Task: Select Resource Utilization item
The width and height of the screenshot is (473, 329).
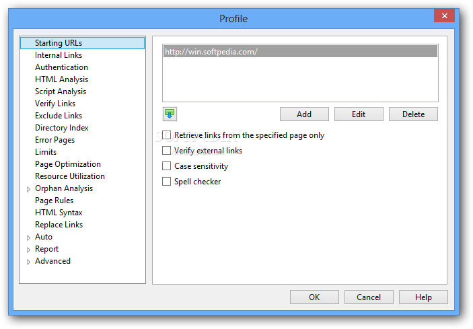Action: (x=70, y=176)
